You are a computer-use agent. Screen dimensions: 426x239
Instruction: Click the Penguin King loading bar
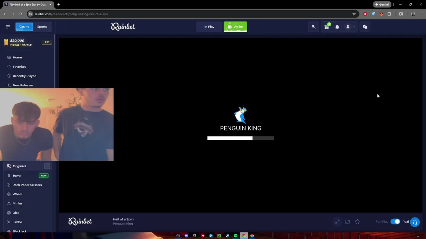(241, 138)
